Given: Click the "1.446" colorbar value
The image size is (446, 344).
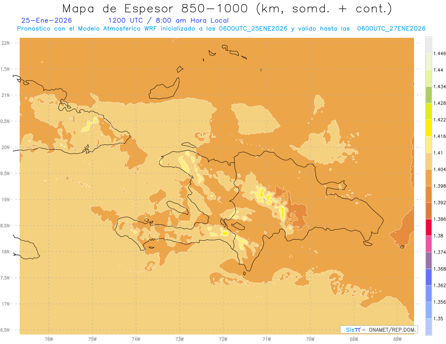Looking at the screenshot, I should pos(440,53).
